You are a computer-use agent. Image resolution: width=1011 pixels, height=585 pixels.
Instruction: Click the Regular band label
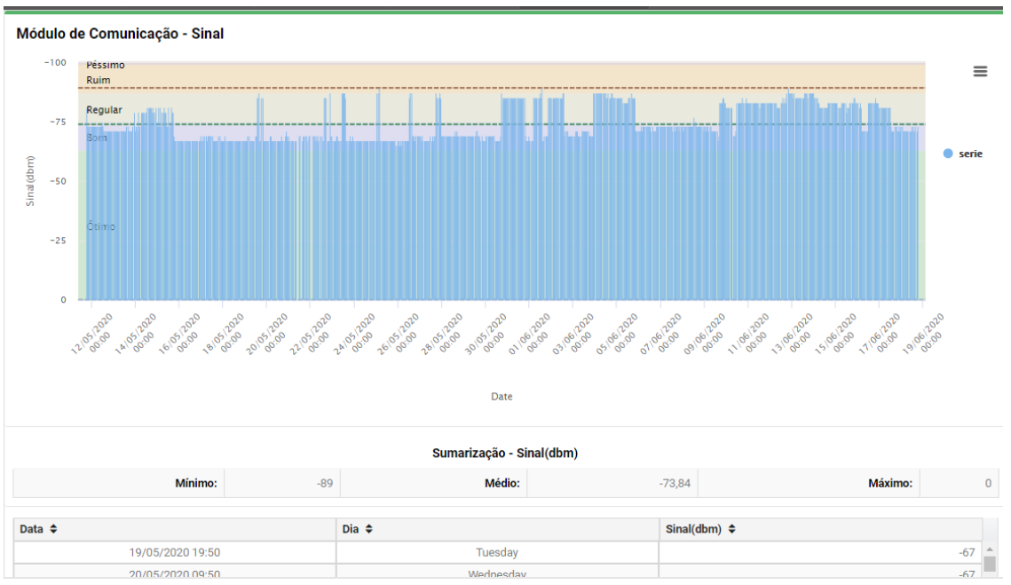[103, 110]
